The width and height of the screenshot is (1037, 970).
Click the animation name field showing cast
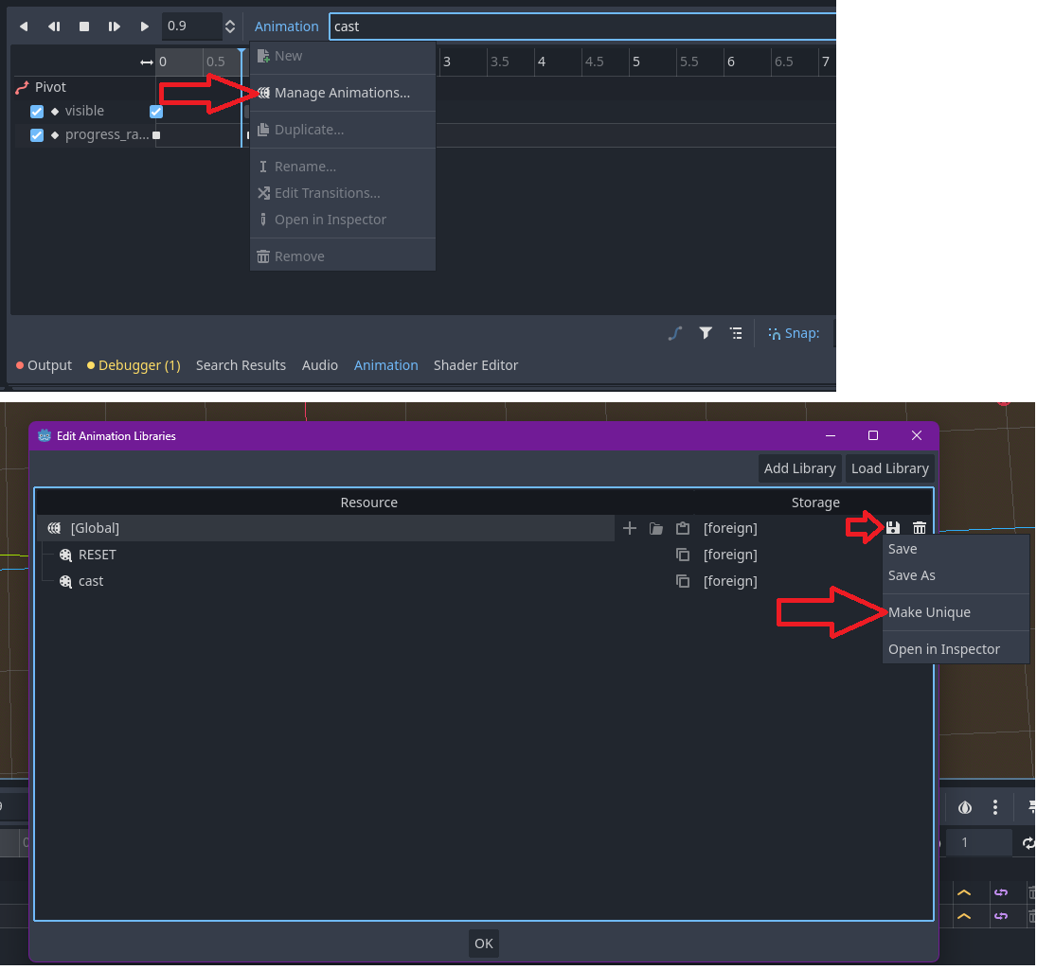pyautogui.click(x=582, y=26)
